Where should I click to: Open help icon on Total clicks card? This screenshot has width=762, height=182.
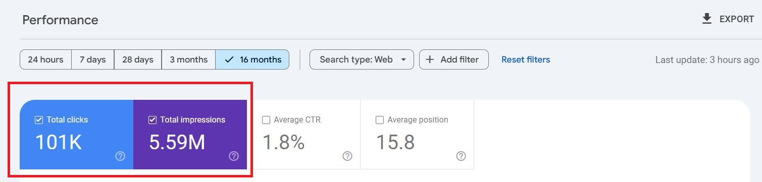[x=120, y=156]
